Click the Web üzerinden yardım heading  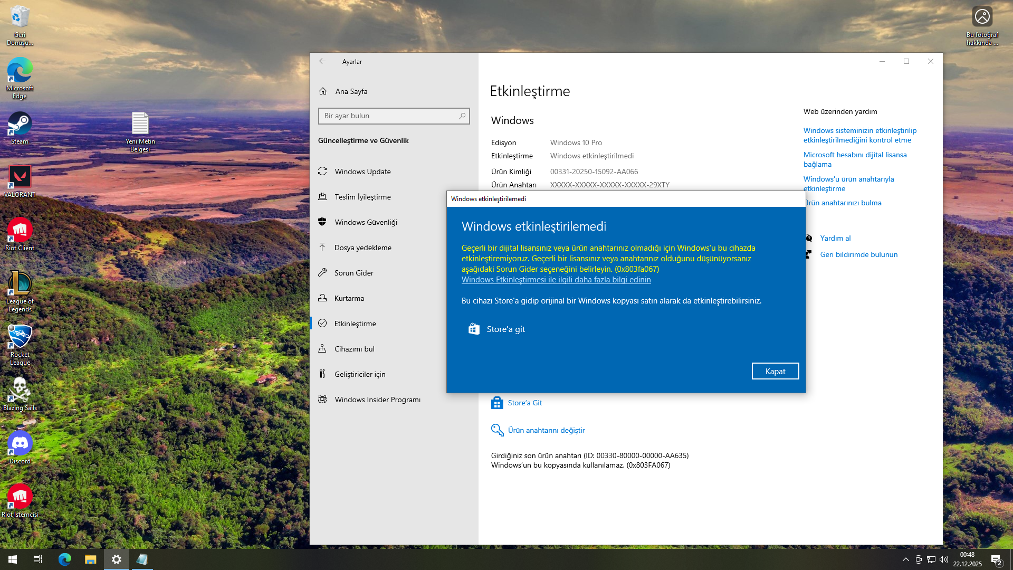pos(840,111)
